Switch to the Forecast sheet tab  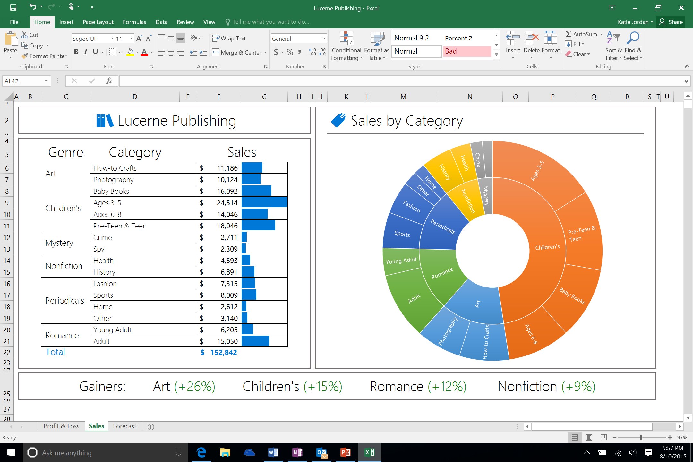[125, 426]
